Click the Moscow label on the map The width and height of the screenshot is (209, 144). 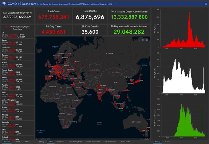(77, 62)
